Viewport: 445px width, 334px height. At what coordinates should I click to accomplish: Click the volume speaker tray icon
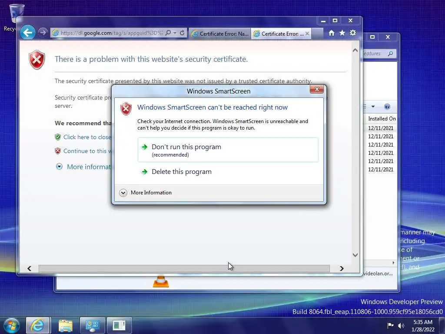point(401,326)
